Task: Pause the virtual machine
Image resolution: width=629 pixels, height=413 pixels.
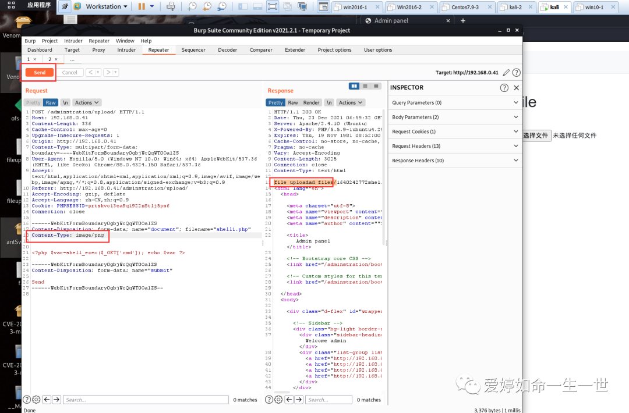Action: 141,6
